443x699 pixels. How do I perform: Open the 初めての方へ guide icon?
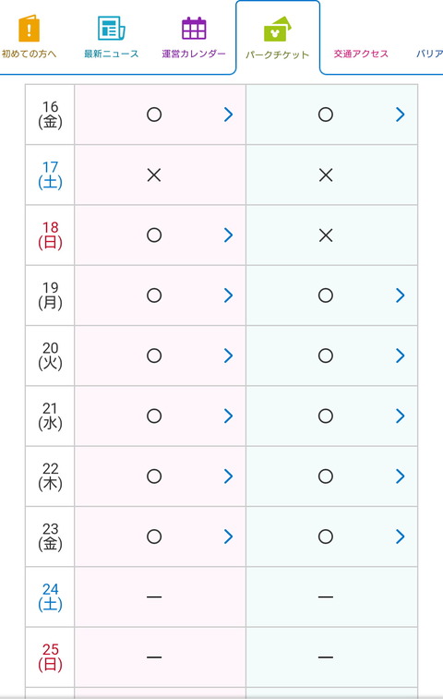pyautogui.click(x=30, y=28)
